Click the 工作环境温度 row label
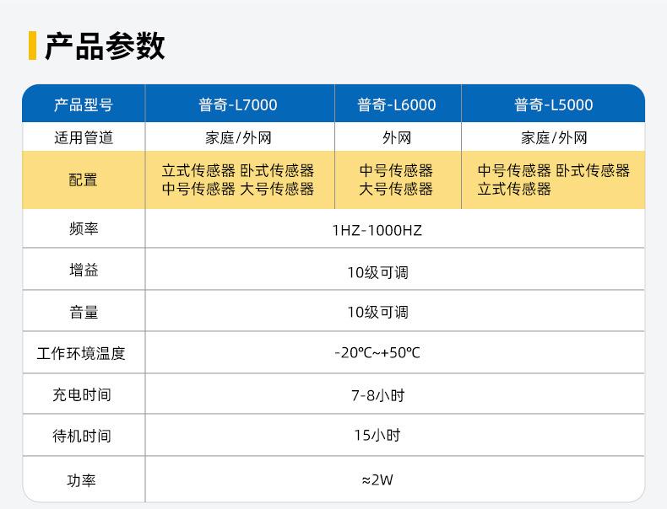667x509 pixels. [x=81, y=353]
